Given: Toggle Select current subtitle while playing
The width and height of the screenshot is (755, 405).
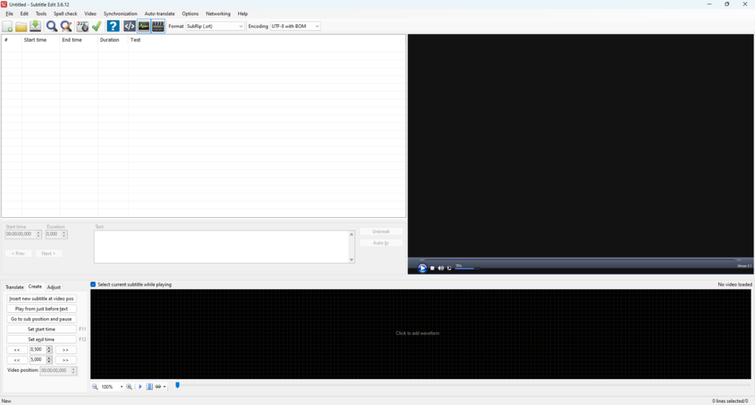Looking at the screenshot, I should pos(94,285).
